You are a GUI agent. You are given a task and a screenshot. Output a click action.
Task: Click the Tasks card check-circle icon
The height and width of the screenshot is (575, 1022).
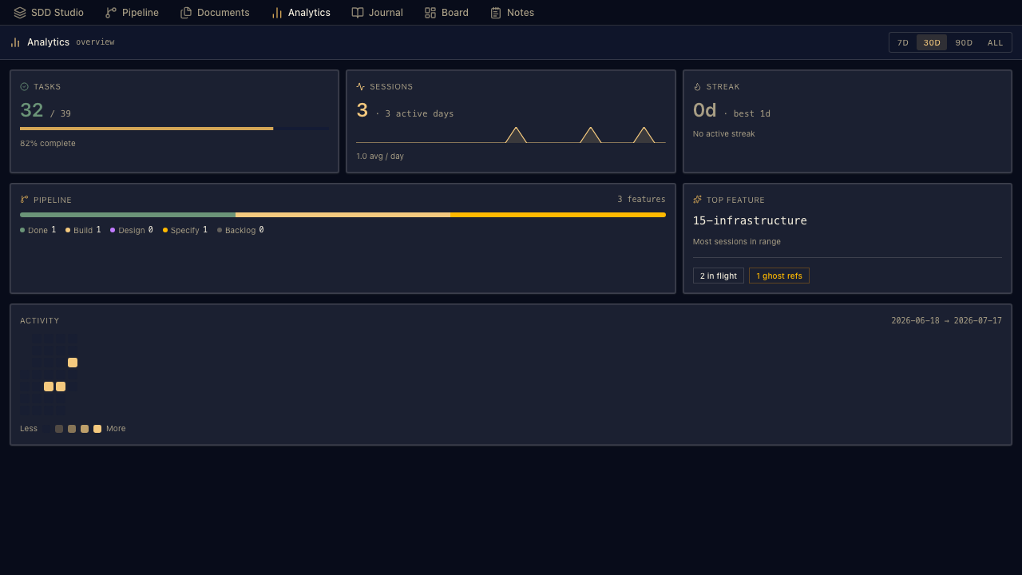click(24, 86)
